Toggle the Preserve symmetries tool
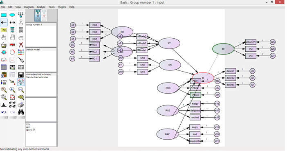This screenshot has width=287, height=151. point(21,82)
